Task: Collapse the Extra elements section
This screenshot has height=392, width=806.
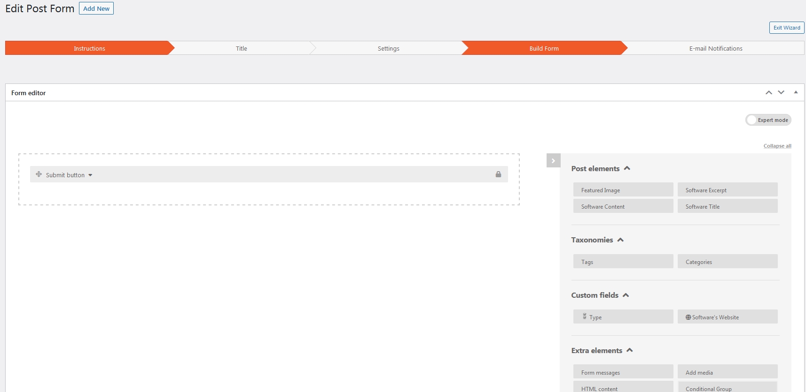Action: (630, 350)
